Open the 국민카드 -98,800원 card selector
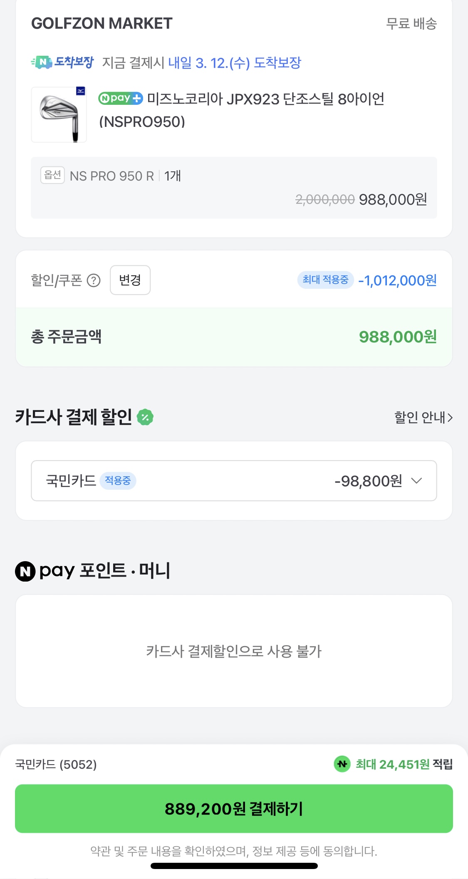Screen dimensions: 468x879 click(233, 481)
